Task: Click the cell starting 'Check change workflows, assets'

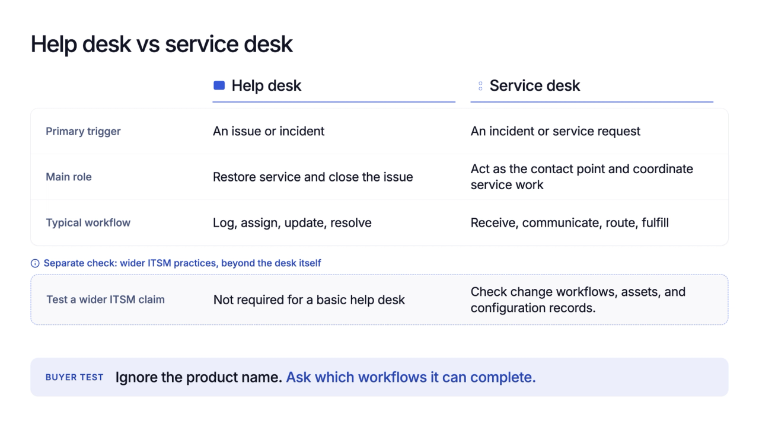Action: tap(578, 299)
